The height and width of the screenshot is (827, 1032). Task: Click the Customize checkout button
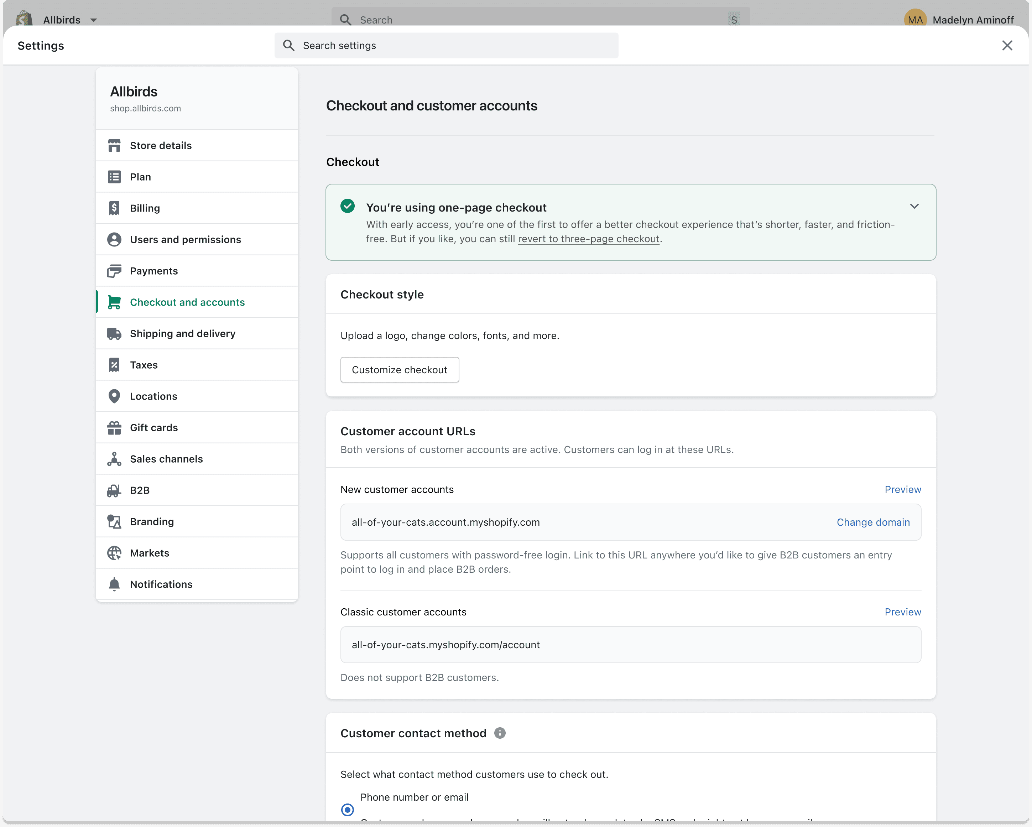[x=400, y=370]
